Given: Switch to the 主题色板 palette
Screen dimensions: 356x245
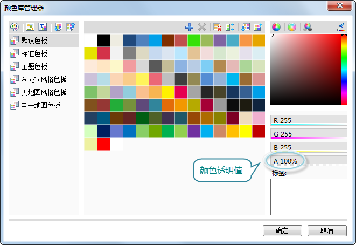Looking at the screenshot, I should pos(34,66).
